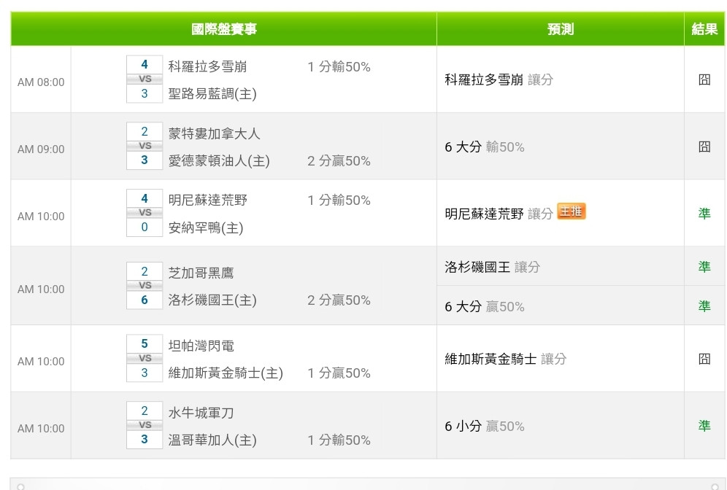Click prediction 6 大分 贏50%
This screenshot has width=727, height=490.
(485, 306)
